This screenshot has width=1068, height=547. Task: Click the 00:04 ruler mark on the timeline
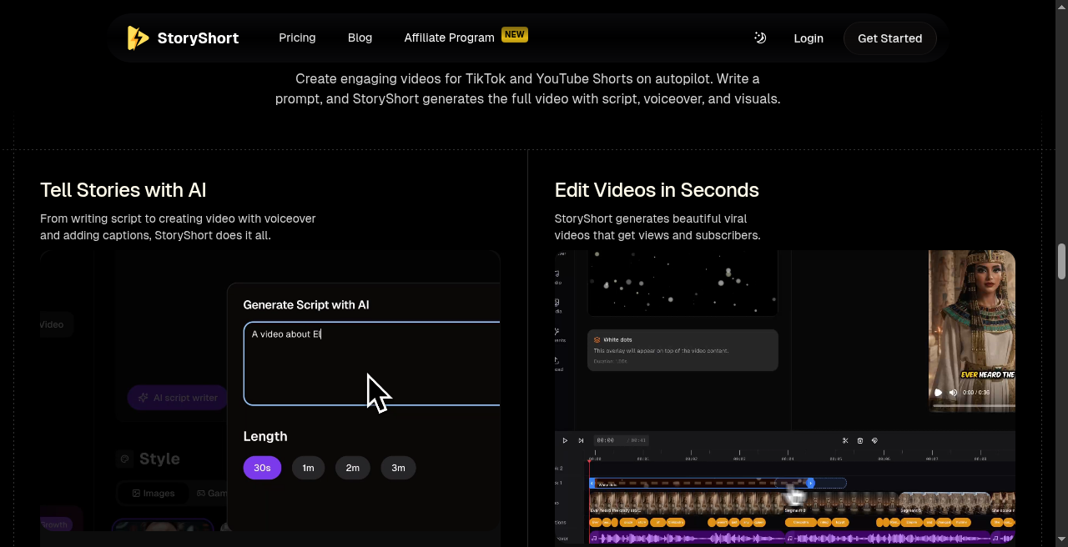click(x=788, y=459)
